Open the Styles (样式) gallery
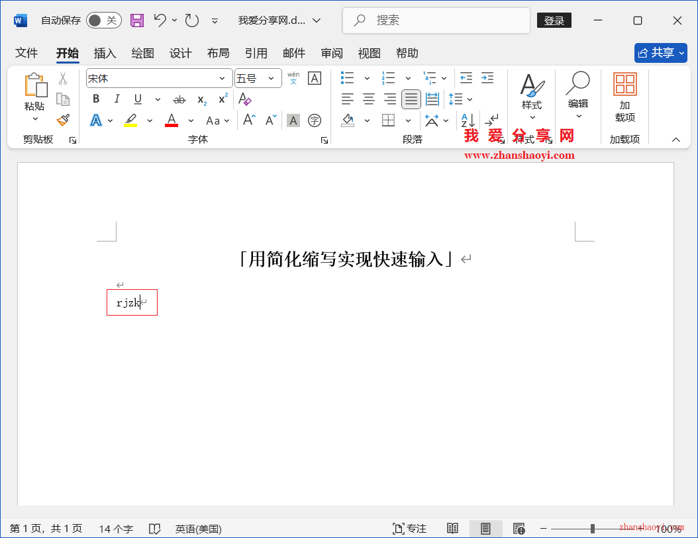 point(532,96)
